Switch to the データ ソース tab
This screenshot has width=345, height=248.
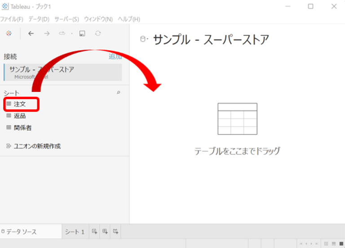point(31,231)
